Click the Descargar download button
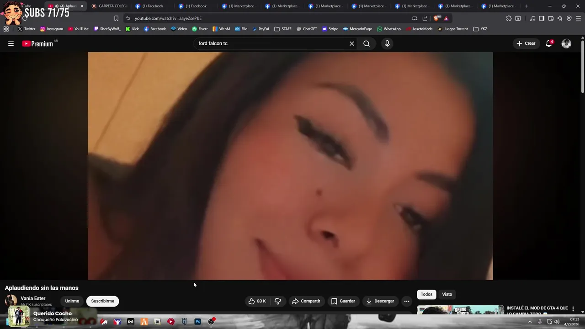The width and height of the screenshot is (585, 329). (380, 301)
